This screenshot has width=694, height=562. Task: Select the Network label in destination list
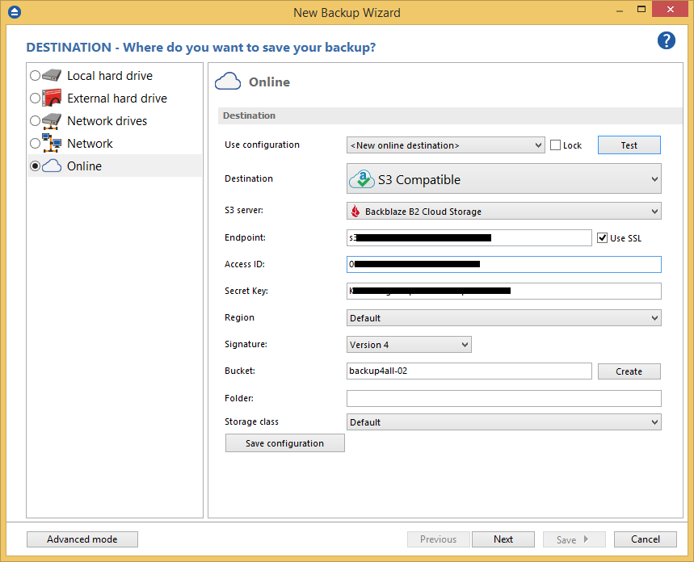coord(90,144)
